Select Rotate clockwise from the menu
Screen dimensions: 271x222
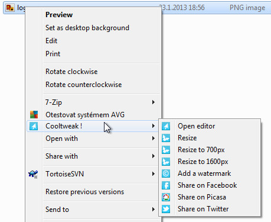click(x=71, y=72)
